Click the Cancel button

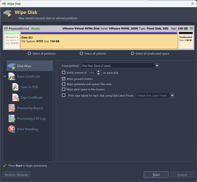point(182,175)
